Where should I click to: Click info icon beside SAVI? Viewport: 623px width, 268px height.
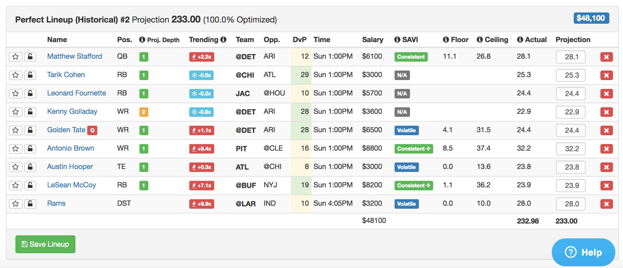(x=397, y=40)
